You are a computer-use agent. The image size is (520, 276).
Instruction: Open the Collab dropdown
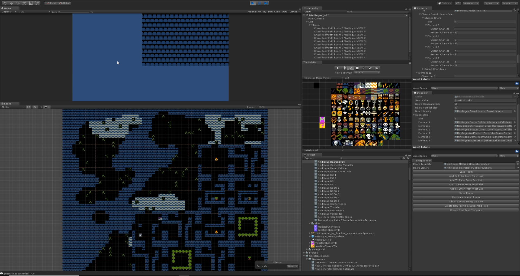tap(444, 3)
